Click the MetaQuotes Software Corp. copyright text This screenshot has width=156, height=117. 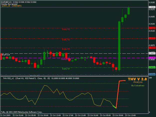[22, 112]
